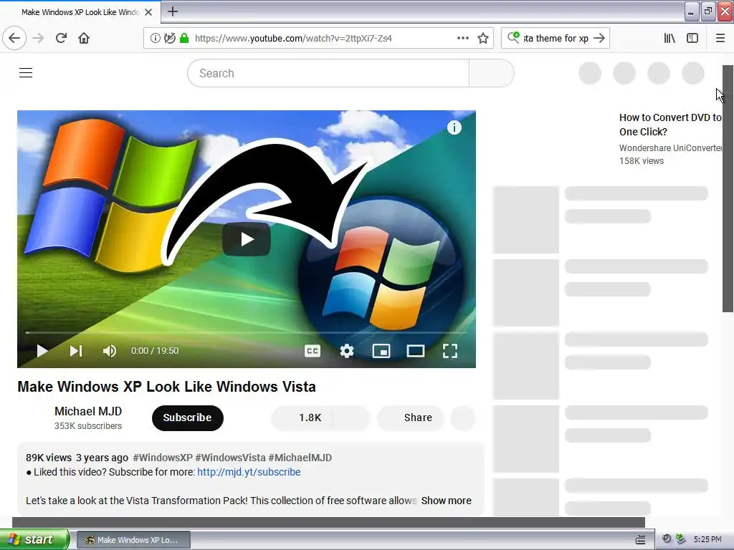
Task: Click the 5:25 PM clock
Action: (x=707, y=539)
